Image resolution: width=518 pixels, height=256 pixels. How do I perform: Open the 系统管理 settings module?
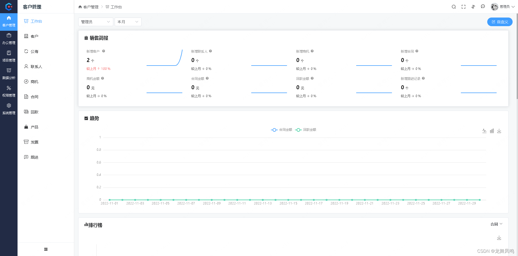point(9,109)
